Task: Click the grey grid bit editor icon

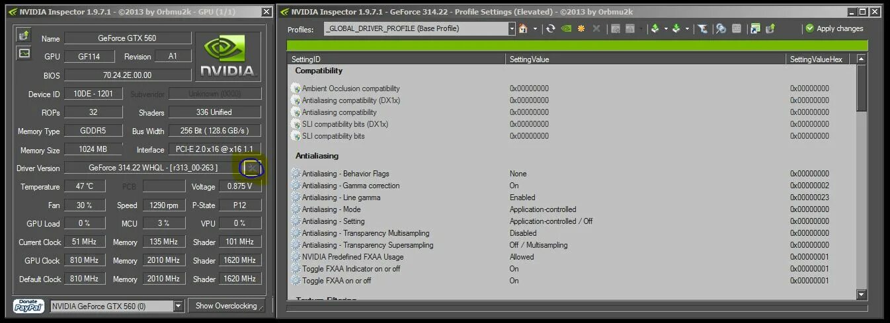Action: [x=736, y=28]
